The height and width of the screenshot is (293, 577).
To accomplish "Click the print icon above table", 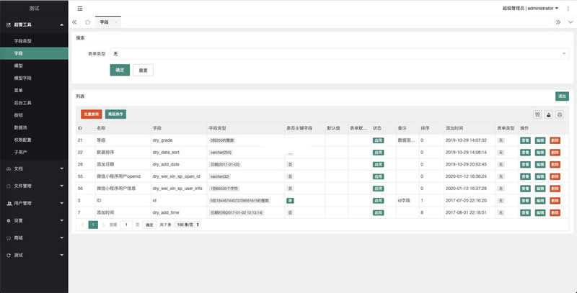I will click(559, 114).
